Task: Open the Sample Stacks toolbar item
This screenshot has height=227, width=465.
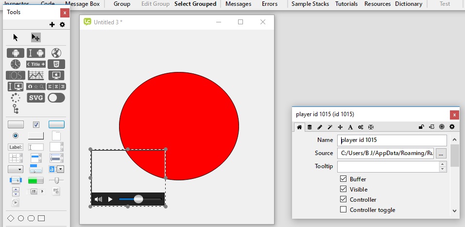Action: point(310,4)
